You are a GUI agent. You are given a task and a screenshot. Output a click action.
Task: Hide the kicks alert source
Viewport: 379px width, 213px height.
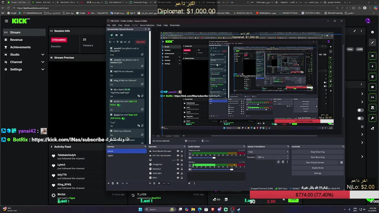pos(178,173)
